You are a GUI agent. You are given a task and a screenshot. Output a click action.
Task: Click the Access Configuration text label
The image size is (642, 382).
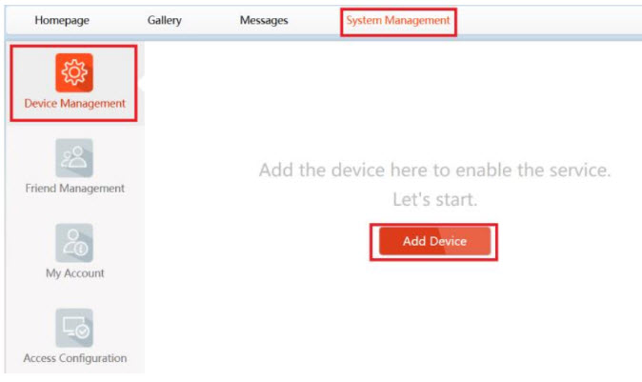point(74,358)
